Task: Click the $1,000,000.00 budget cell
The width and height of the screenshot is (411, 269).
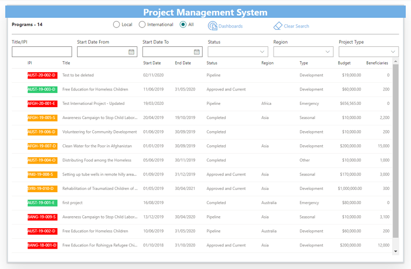Action: 350,188
